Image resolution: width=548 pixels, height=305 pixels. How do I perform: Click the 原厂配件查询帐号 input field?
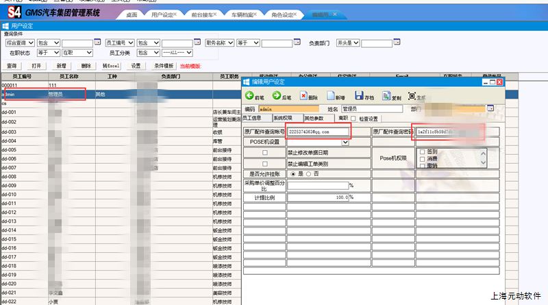point(318,131)
